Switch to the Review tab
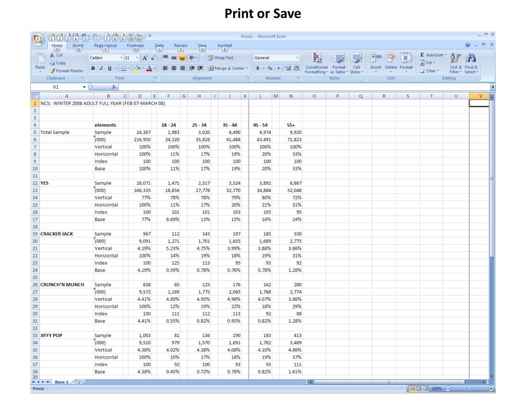Screen dimensions: 526x394 180,46
